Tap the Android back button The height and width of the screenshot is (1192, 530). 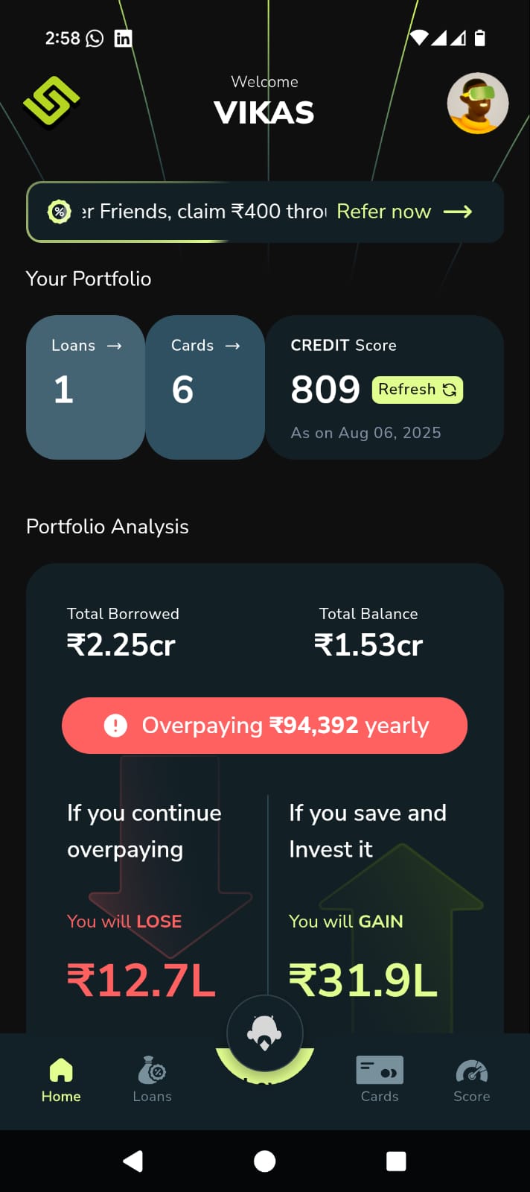pyautogui.click(x=132, y=1161)
